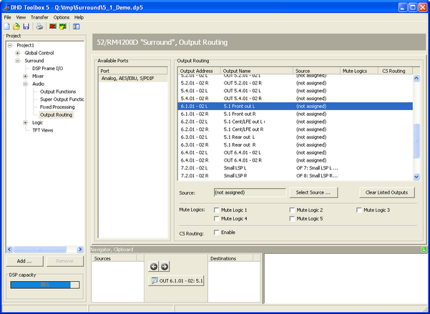This screenshot has height=314, width=430.
Task: Click the red-green device toolbar icon
Action: pyautogui.click(x=52, y=26)
